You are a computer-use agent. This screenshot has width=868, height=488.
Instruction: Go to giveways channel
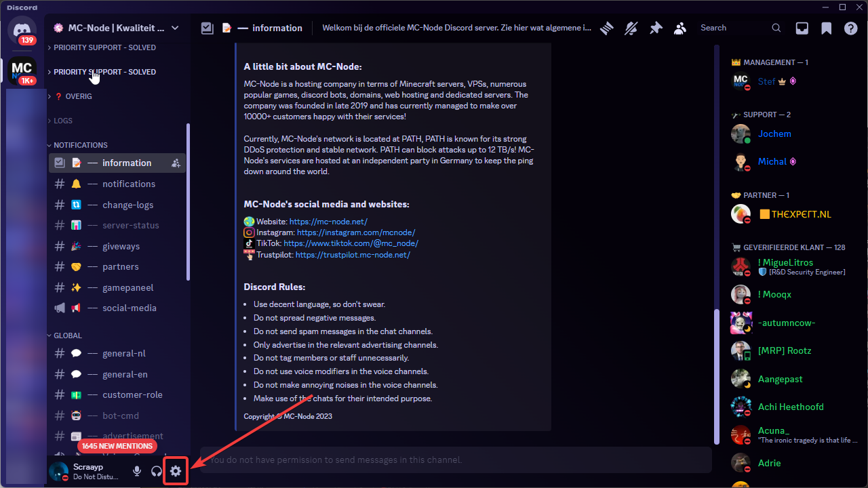[117, 246]
